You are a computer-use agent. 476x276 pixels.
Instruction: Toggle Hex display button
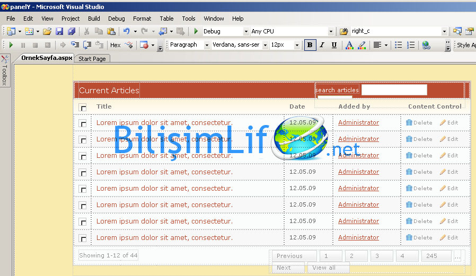point(116,45)
